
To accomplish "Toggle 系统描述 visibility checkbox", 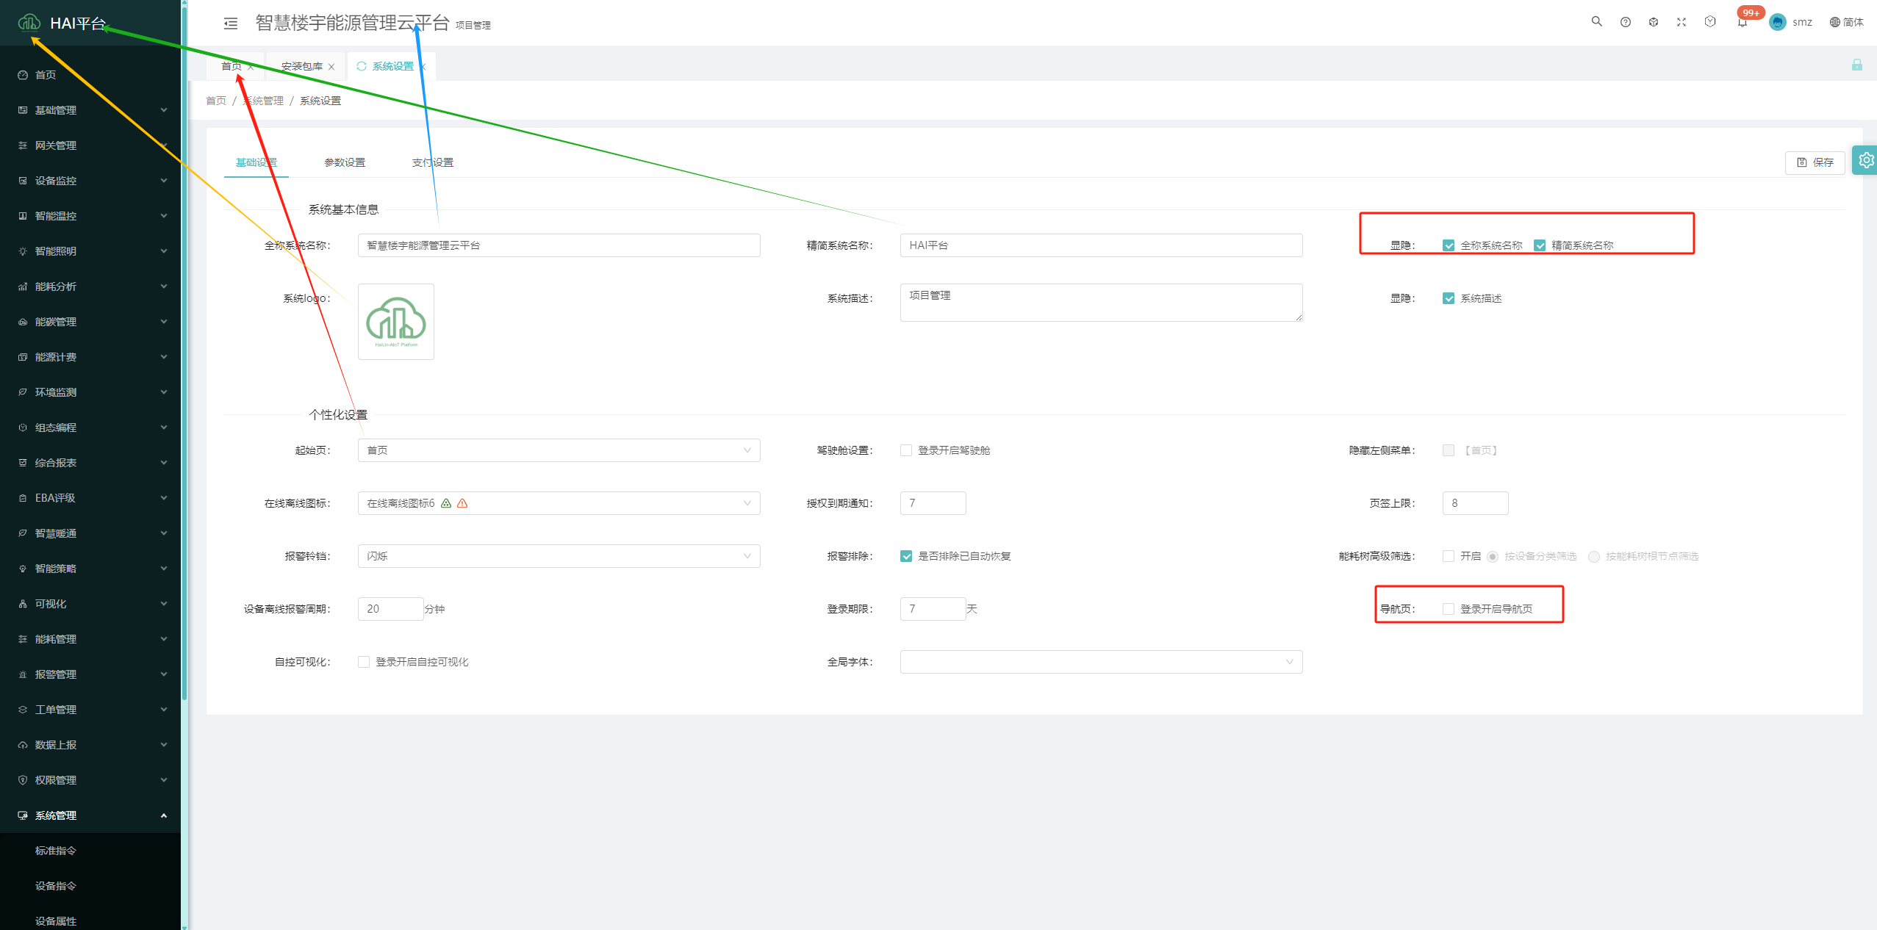I will (1449, 298).
